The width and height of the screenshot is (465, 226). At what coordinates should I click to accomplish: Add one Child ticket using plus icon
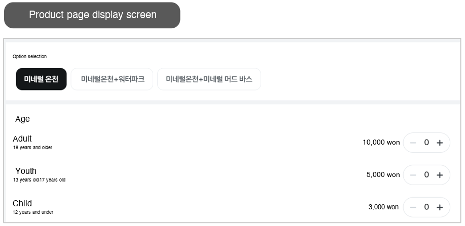point(440,207)
